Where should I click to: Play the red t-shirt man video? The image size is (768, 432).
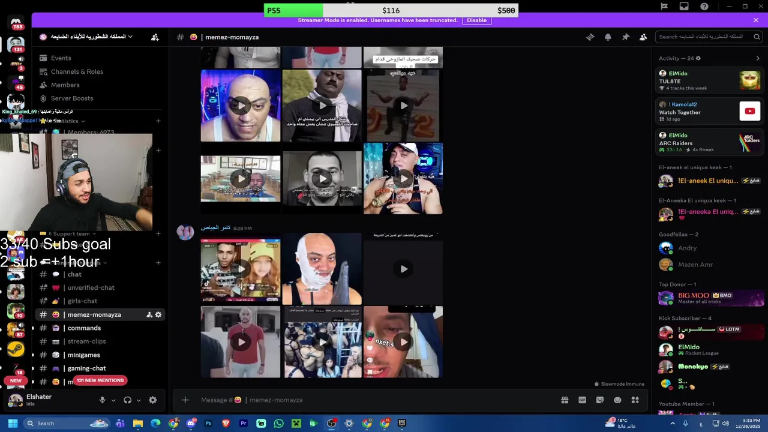[241, 342]
